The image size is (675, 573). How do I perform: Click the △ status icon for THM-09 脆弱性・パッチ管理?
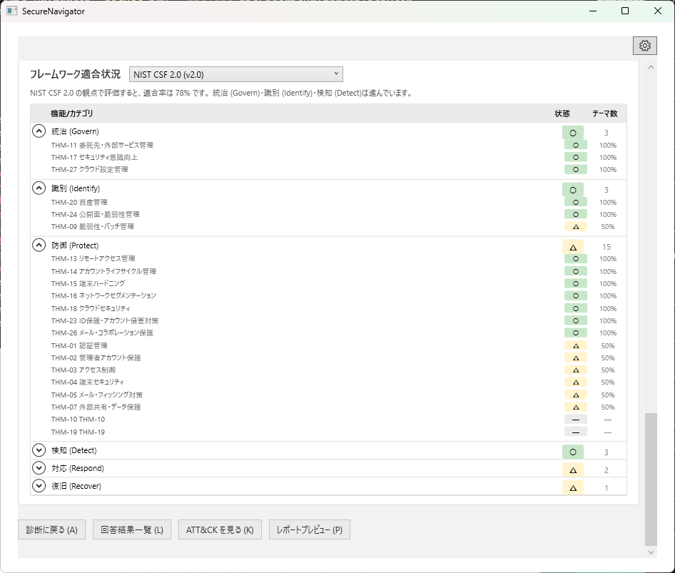(575, 226)
